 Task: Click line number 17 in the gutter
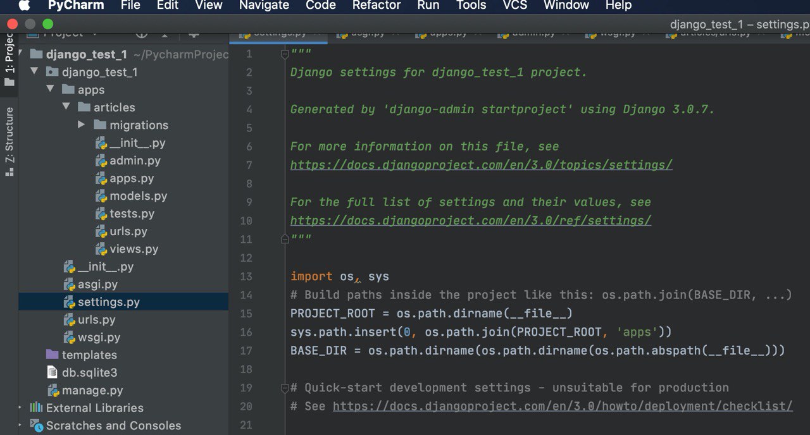point(246,350)
